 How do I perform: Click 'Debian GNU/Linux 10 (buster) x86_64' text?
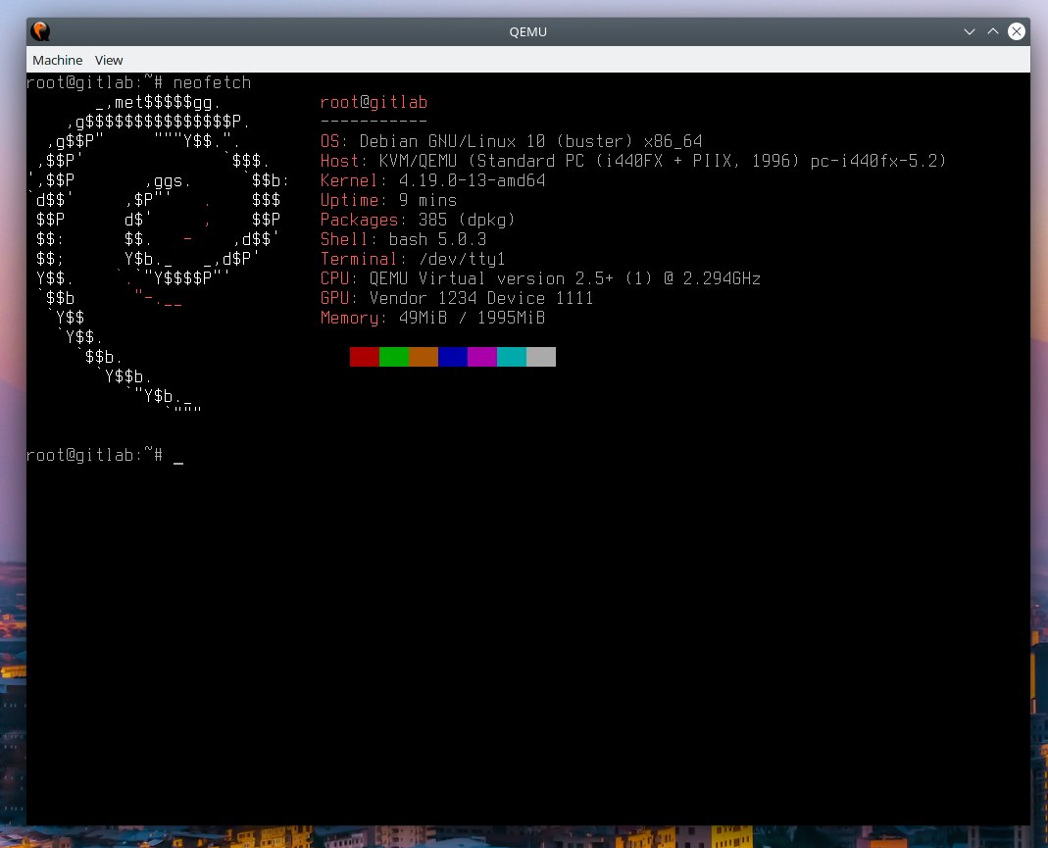tap(530, 142)
